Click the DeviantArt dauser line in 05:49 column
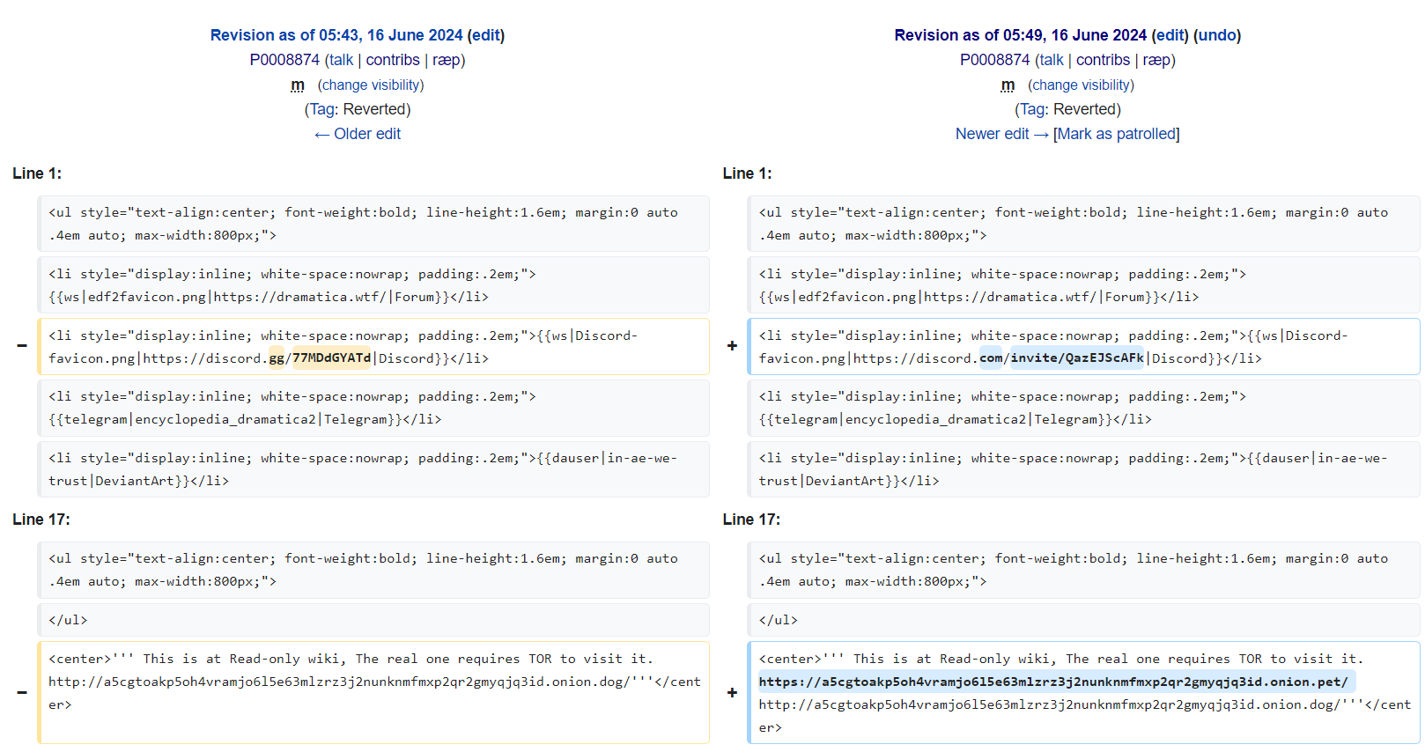Screen dimensions: 1425x752 click(x=1083, y=469)
